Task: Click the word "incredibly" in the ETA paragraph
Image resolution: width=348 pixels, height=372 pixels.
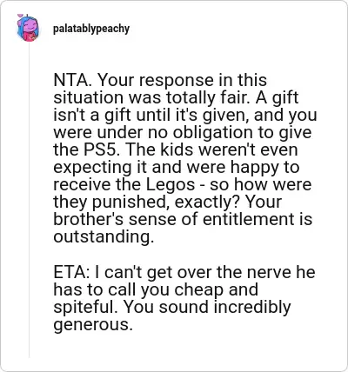Action: (252, 307)
